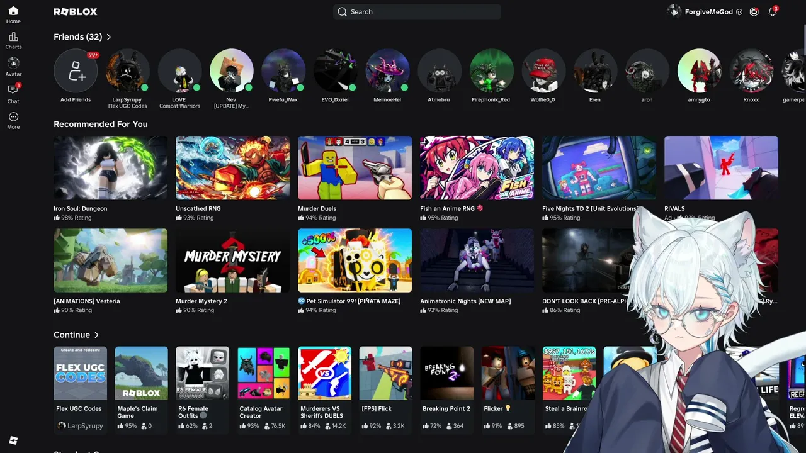
Task: Open the Home sidebar icon
Action: (x=13, y=11)
